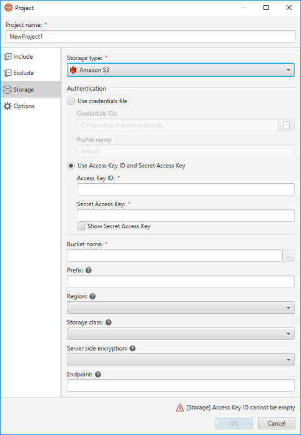Click the Include icon in sidebar
This screenshot has height=435, width=301.
point(7,57)
